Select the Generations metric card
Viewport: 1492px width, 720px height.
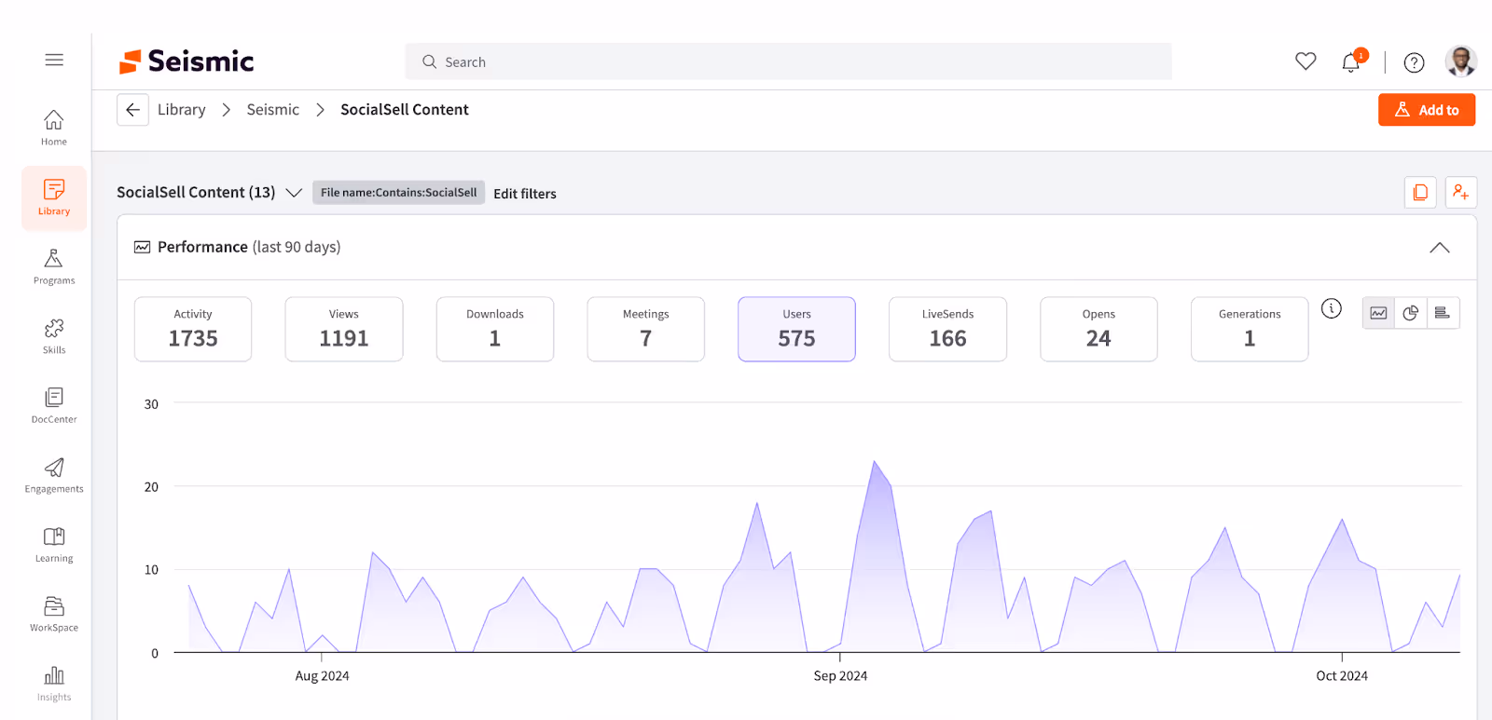pyautogui.click(x=1250, y=329)
